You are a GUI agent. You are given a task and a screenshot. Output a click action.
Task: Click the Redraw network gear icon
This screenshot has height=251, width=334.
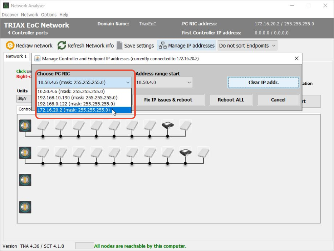(10, 46)
